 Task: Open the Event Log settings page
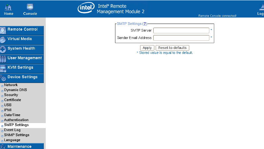click(12, 130)
